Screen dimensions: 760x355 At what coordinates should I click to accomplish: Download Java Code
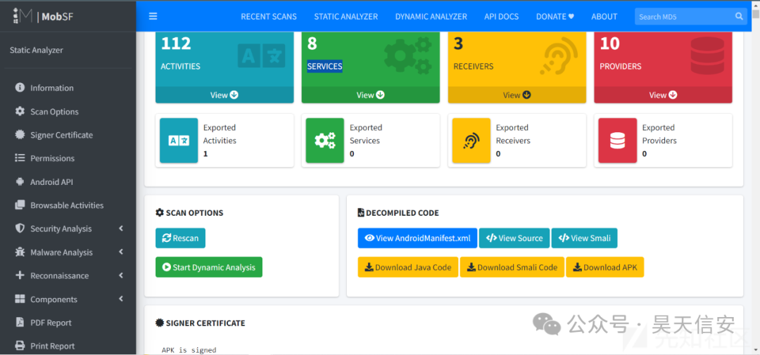pos(407,267)
